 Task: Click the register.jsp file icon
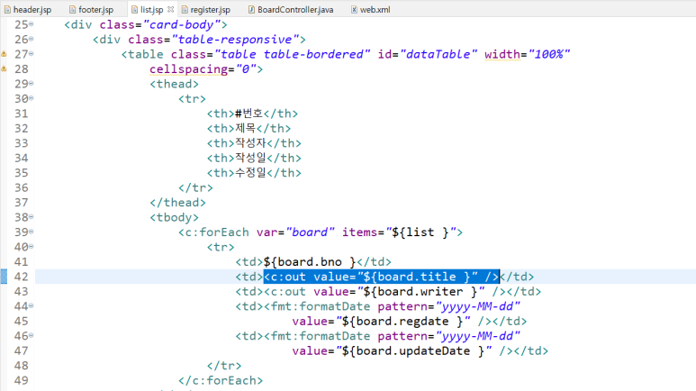[x=185, y=9]
